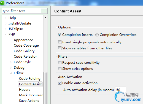Expand the Install/Update tree node

click(x=6, y=23)
